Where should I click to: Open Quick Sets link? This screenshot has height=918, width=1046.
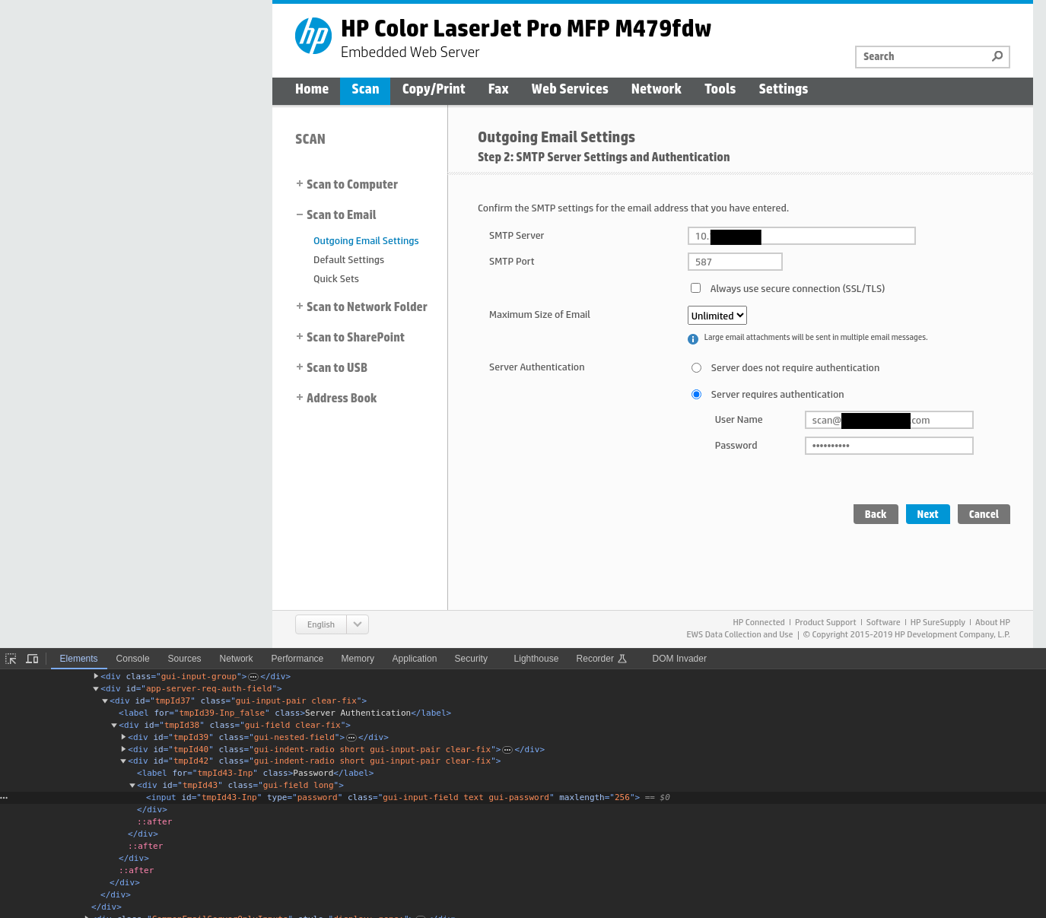(x=336, y=278)
